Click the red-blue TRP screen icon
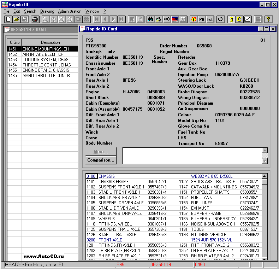The width and height of the screenshot is (279, 269). click(x=175, y=19)
